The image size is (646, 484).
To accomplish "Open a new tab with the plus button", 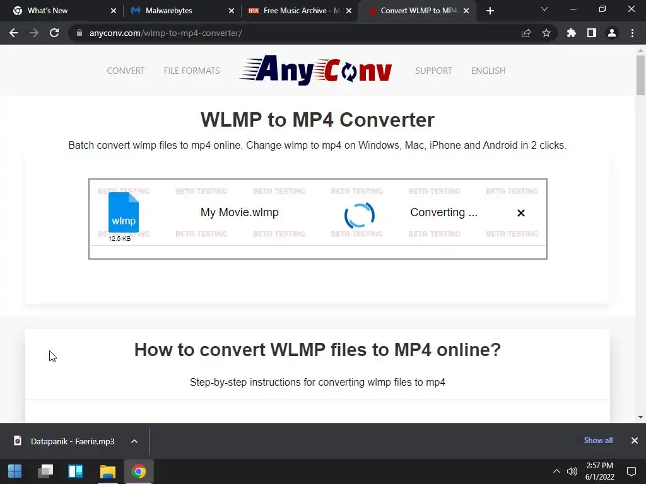I will (x=490, y=11).
